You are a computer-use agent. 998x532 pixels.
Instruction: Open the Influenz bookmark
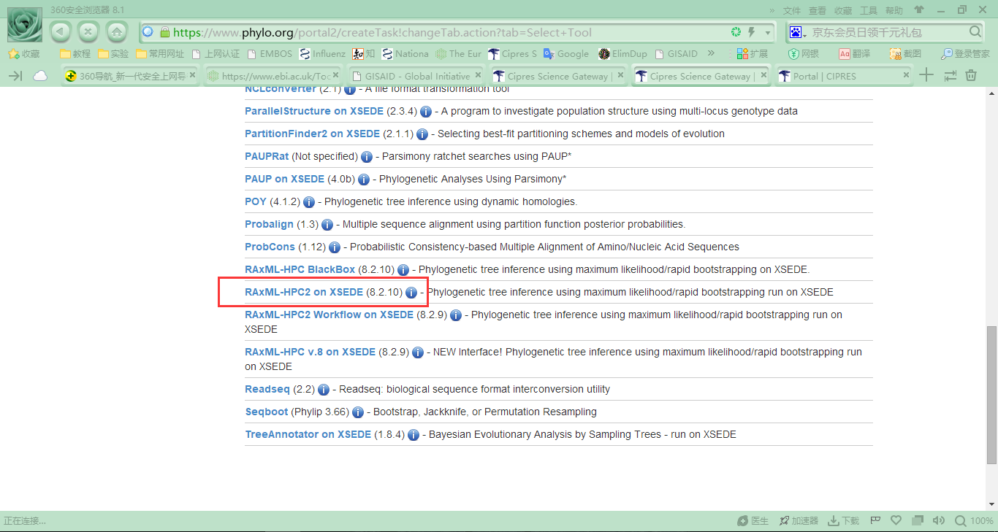(322, 53)
